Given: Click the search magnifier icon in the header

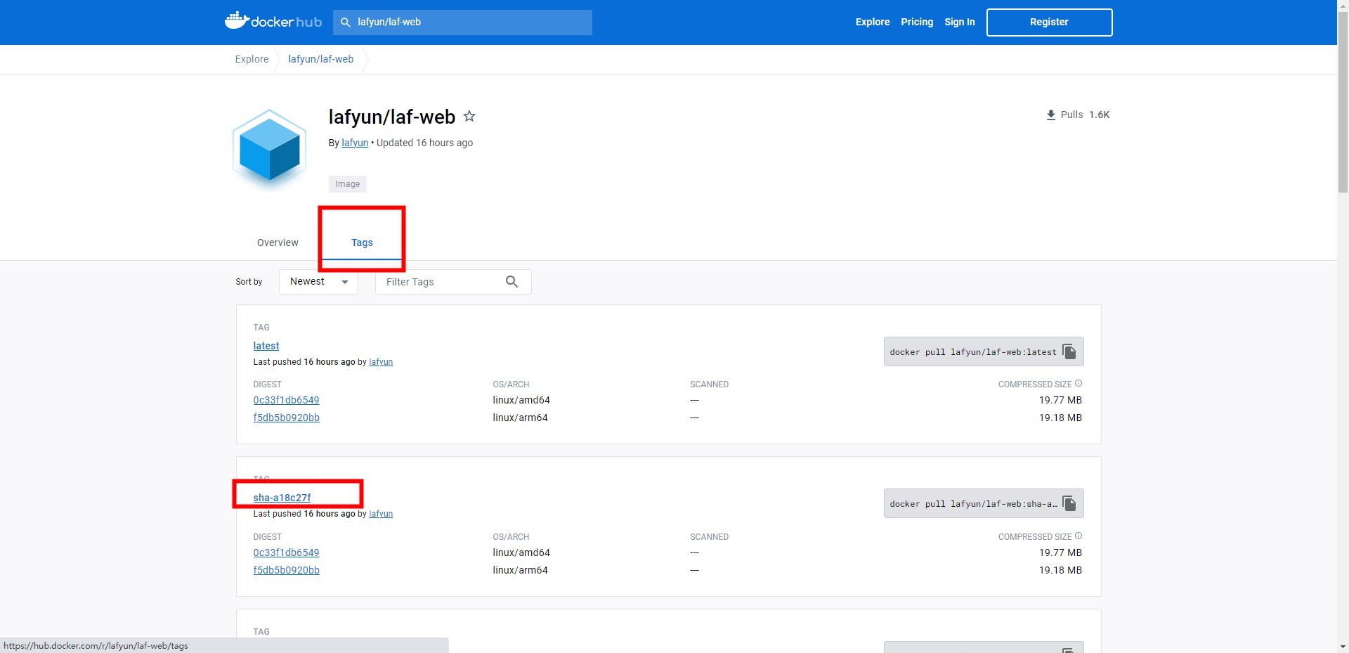Looking at the screenshot, I should [346, 22].
